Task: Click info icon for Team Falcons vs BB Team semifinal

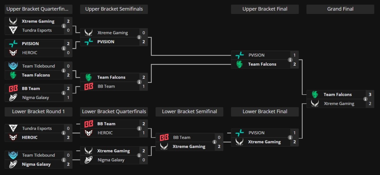Action: 139,82
